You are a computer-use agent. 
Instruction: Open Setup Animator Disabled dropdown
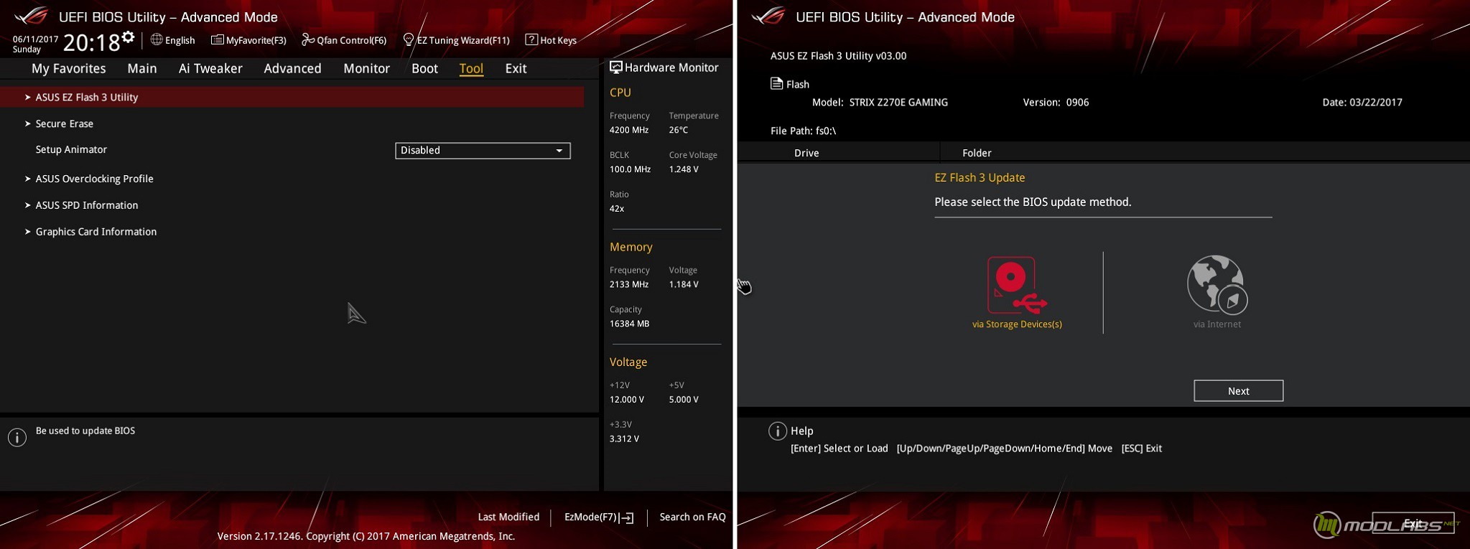click(x=483, y=150)
